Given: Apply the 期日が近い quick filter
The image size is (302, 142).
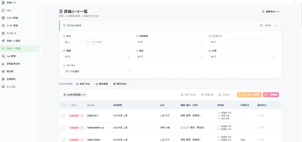Looking at the screenshot, I should [x=120, y=84].
